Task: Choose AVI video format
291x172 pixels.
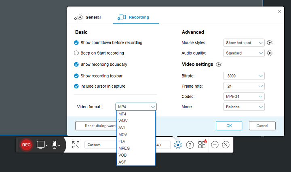Action: (x=136, y=128)
